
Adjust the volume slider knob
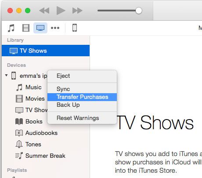[x=139, y=11]
